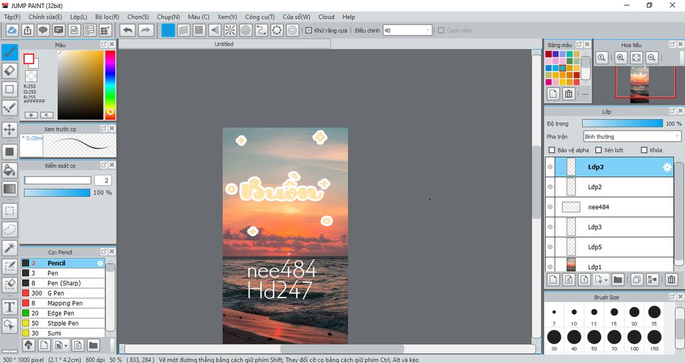Switch to Untitled canvas tab

tap(224, 44)
